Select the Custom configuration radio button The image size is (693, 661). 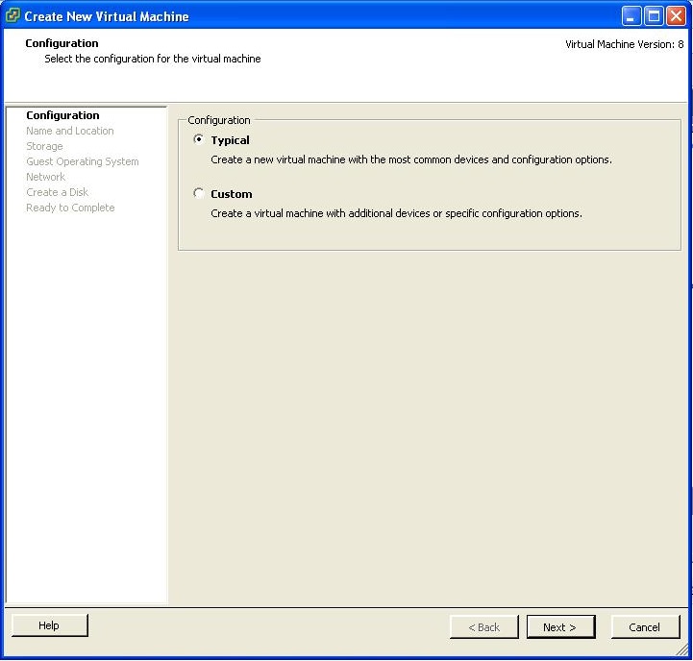click(x=199, y=193)
